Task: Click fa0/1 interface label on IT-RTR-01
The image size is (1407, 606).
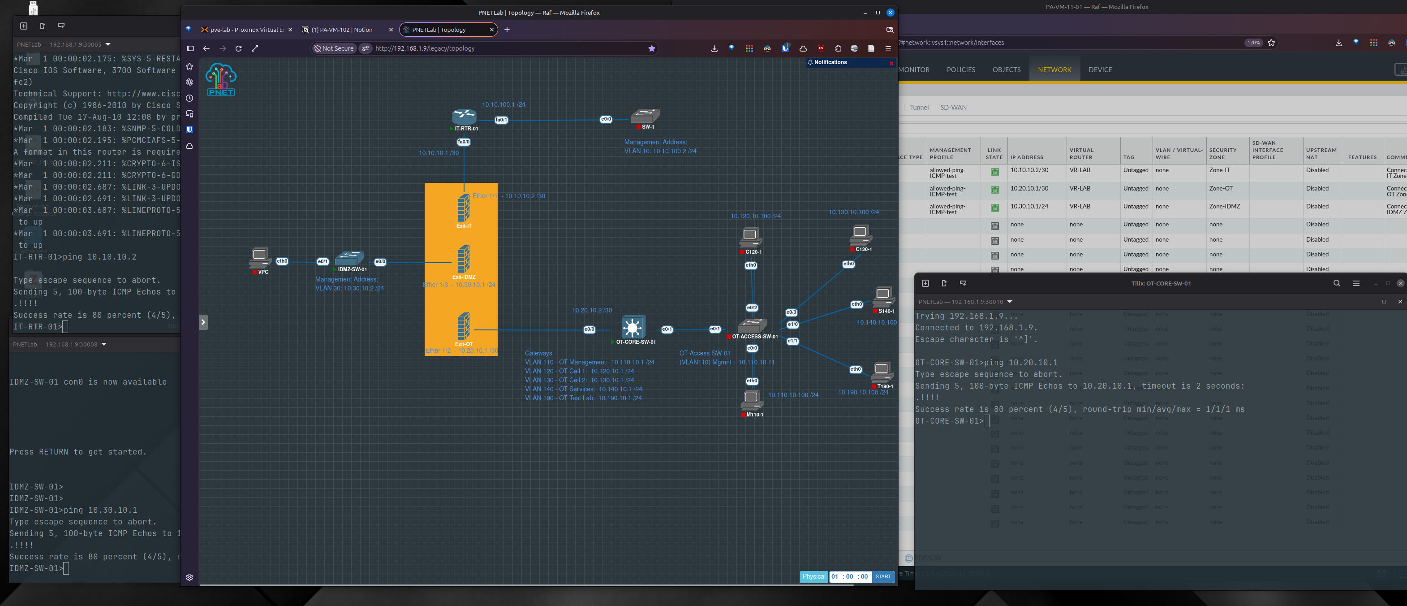Action: pyautogui.click(x=501, y=120)
